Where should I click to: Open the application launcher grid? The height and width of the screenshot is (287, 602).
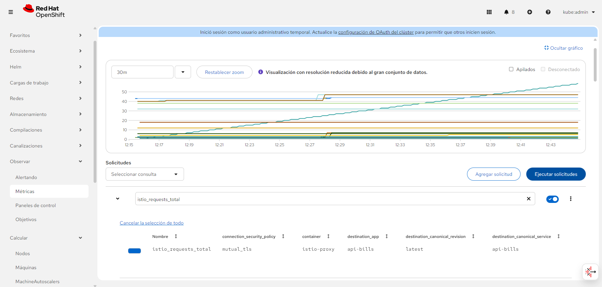[489, 12]
